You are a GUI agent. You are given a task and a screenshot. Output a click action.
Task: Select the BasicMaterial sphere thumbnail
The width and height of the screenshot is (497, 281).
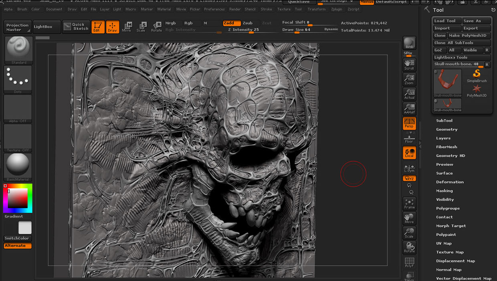pyautogui.click(x=18, y=166)
